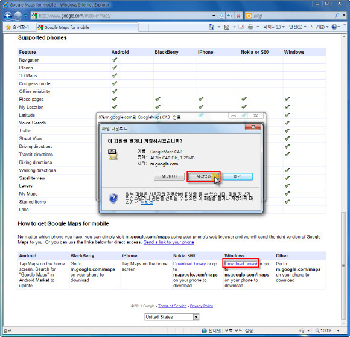Close the file download dialog

(x=253, y=127)
